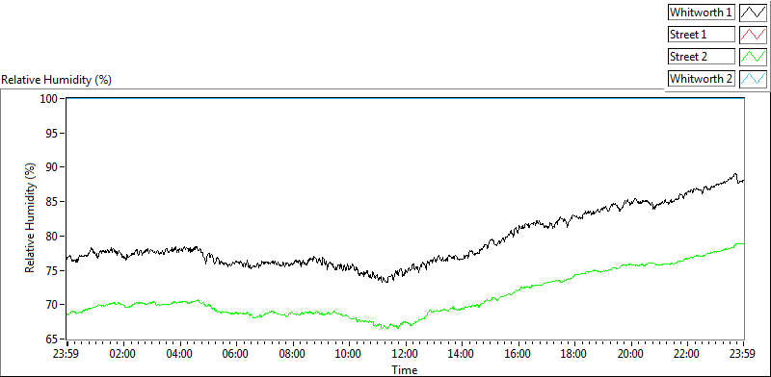Click the 02:00 time axis label
Screen dimensions: 771x377
click(x=123, y=354)
